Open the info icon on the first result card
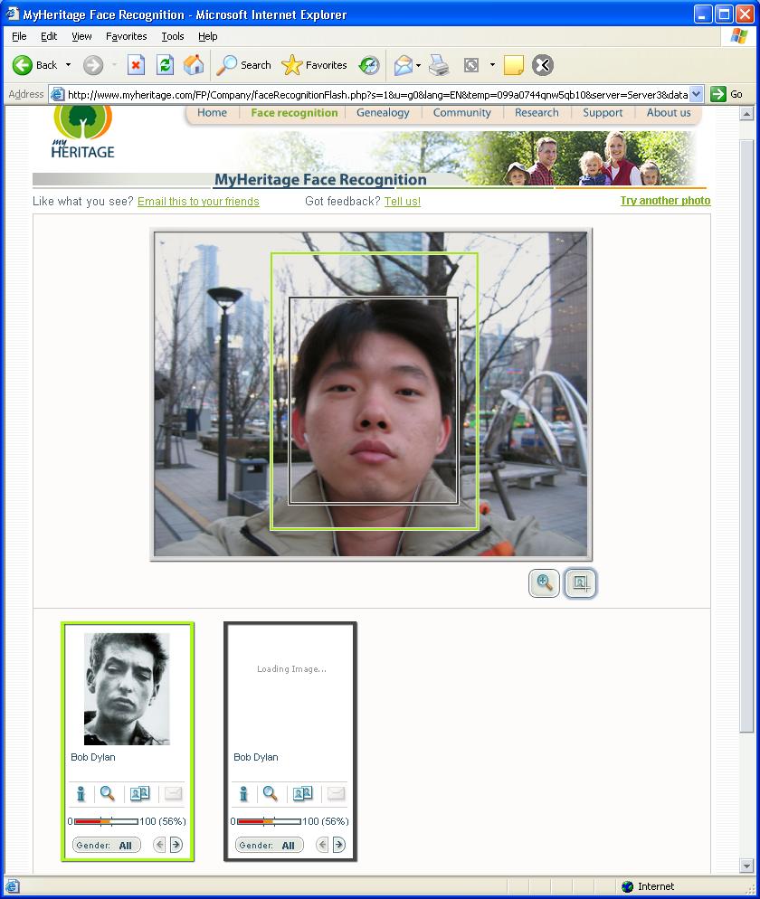Viewport: 760px width, 899px height. click(81, 794)
